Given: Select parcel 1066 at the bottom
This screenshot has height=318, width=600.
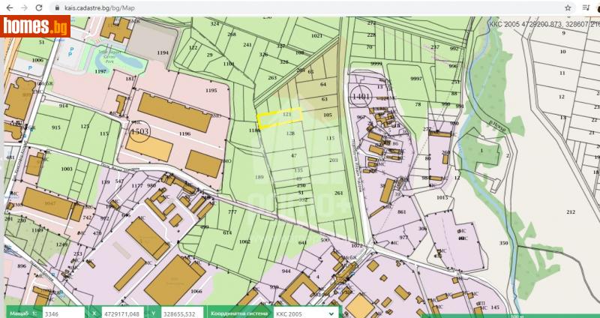Looking at the screenshot, I should click(196, 290).
